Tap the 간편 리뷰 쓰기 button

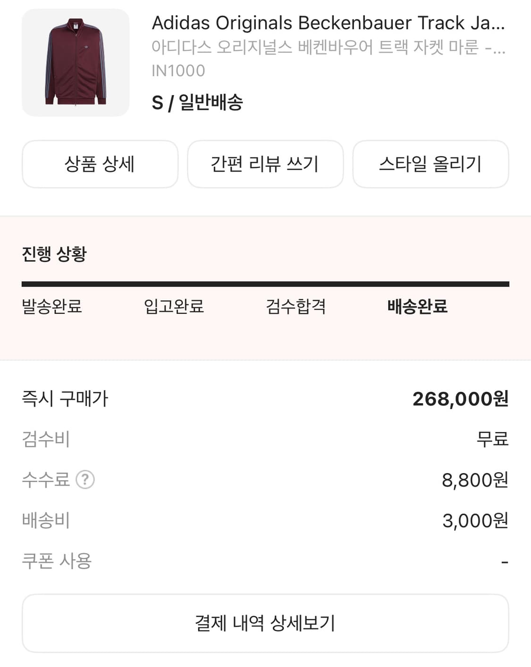pyautogui.click(x=265, y=164)
